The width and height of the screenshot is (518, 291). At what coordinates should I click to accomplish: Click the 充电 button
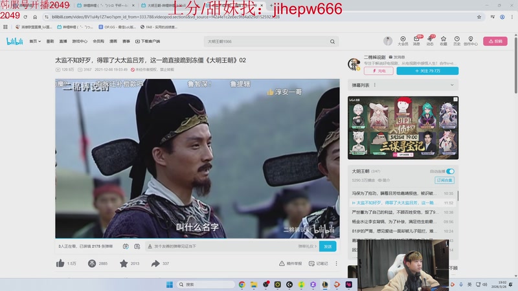pos(379,71)
